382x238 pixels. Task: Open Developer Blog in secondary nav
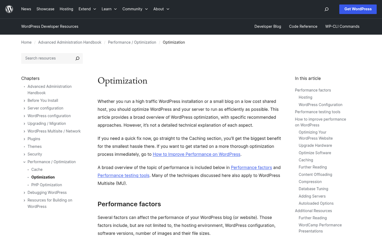(x=268, y=26)
